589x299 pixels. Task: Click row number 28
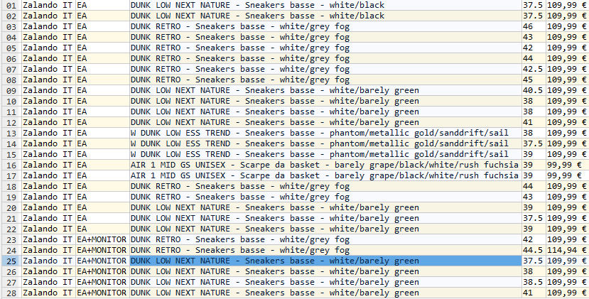tap(11, 293)
